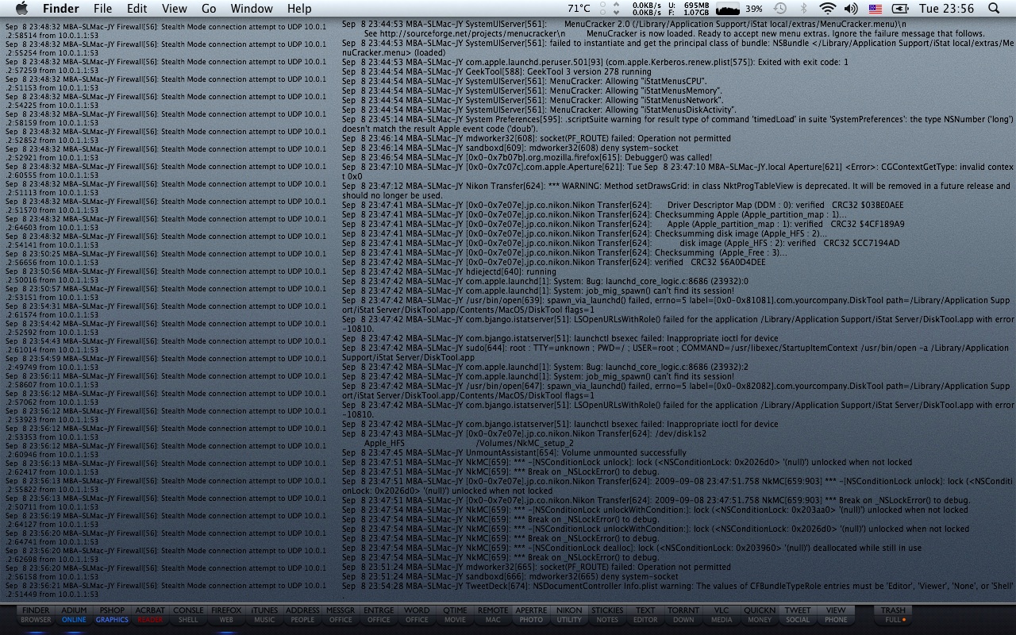Launch APERTRE Photo tile in dock
This screenshot has width=1016, height=635.
click(x=531, y=615)
